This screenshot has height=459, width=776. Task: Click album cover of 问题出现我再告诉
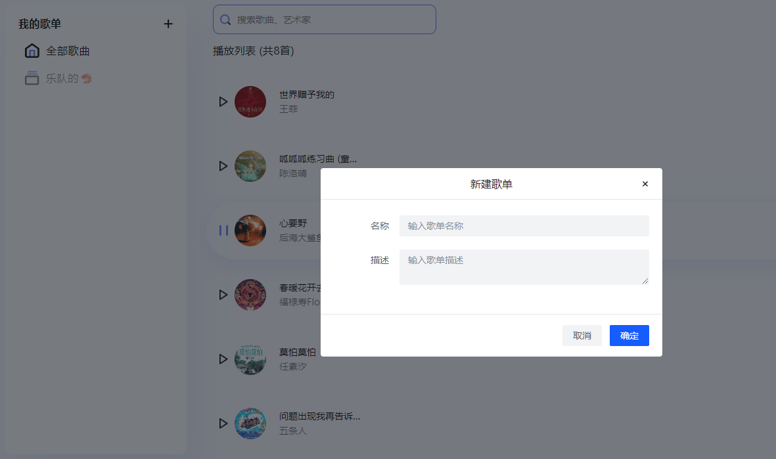click(x=250, y=424)
